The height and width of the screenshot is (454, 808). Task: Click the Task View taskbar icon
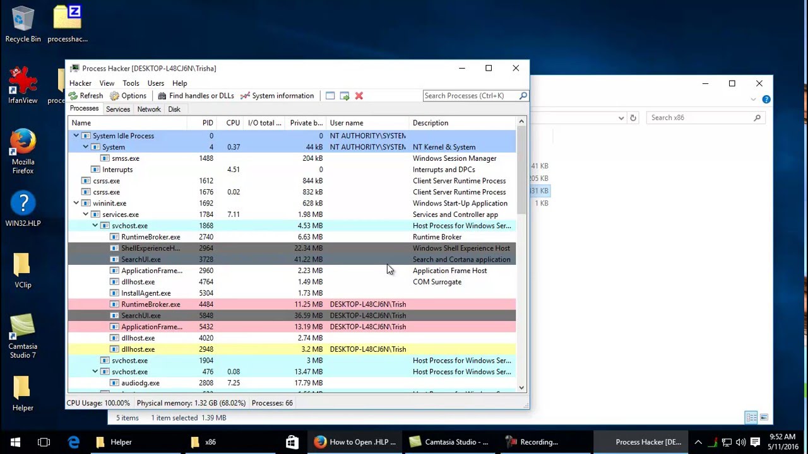coord(44,442)
